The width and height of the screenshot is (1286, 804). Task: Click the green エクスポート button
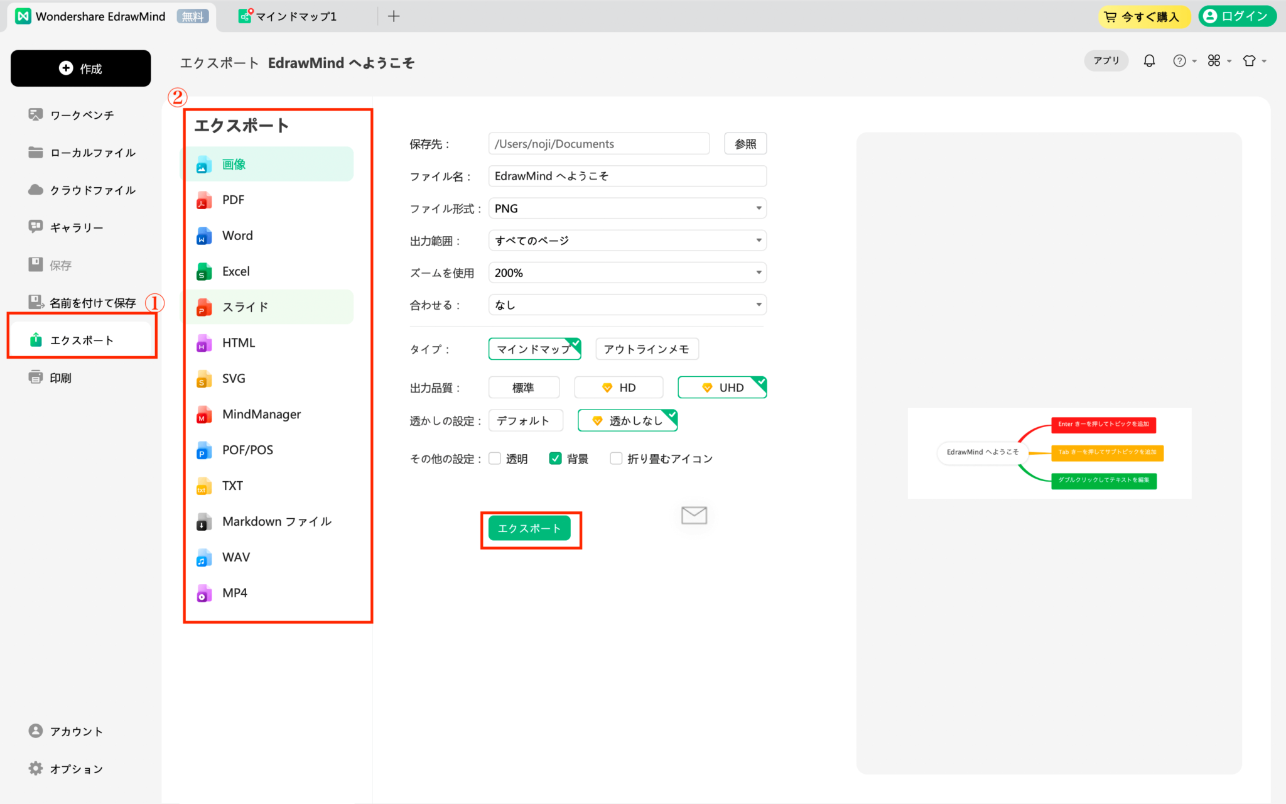(531, 528)
